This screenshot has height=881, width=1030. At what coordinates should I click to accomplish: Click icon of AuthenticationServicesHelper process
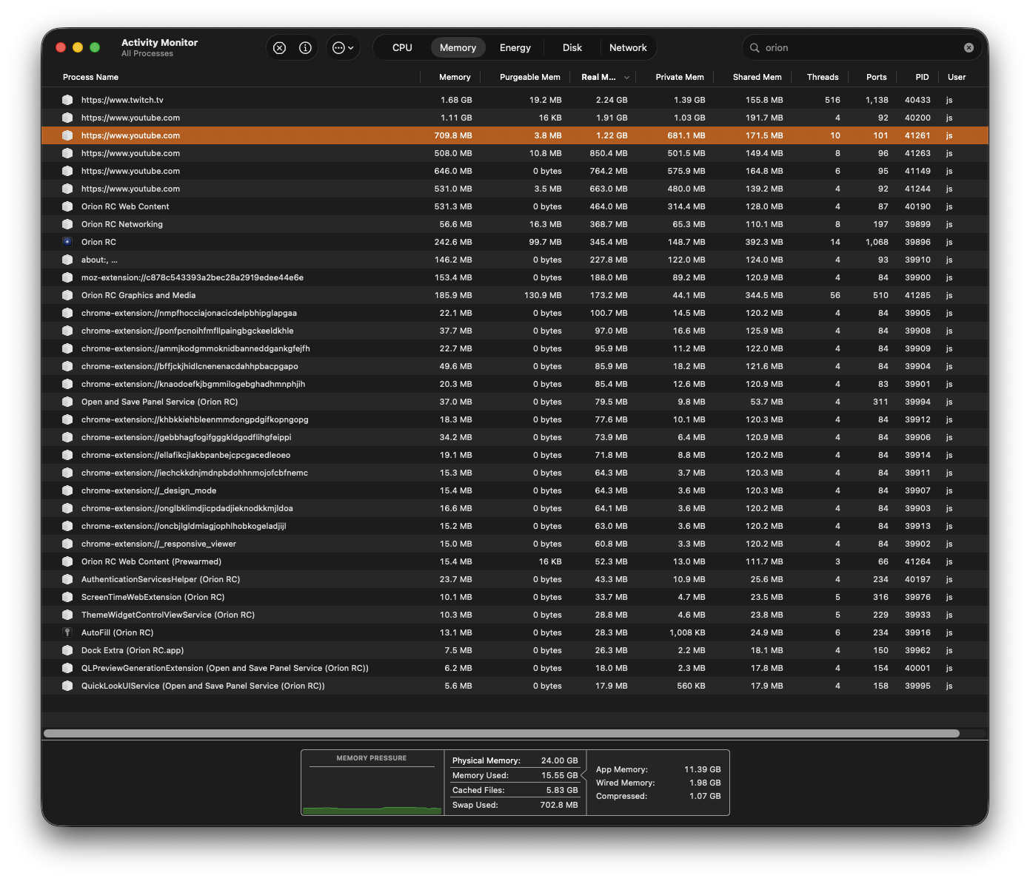67,579
